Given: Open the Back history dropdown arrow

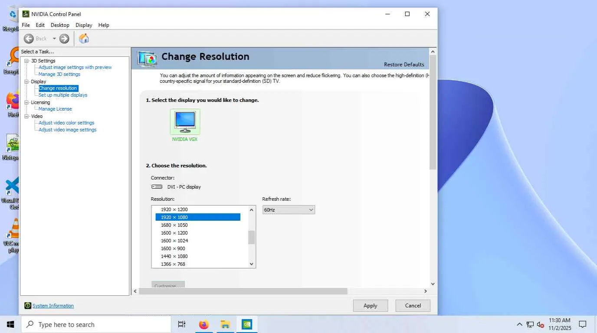Looking at the screenshot, I should 54,39.
